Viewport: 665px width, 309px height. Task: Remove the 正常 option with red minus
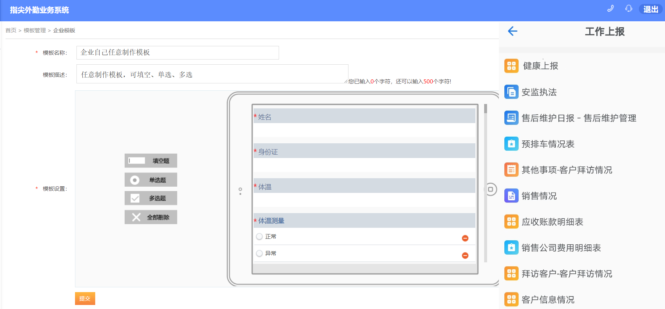click(x=465, y=238)
